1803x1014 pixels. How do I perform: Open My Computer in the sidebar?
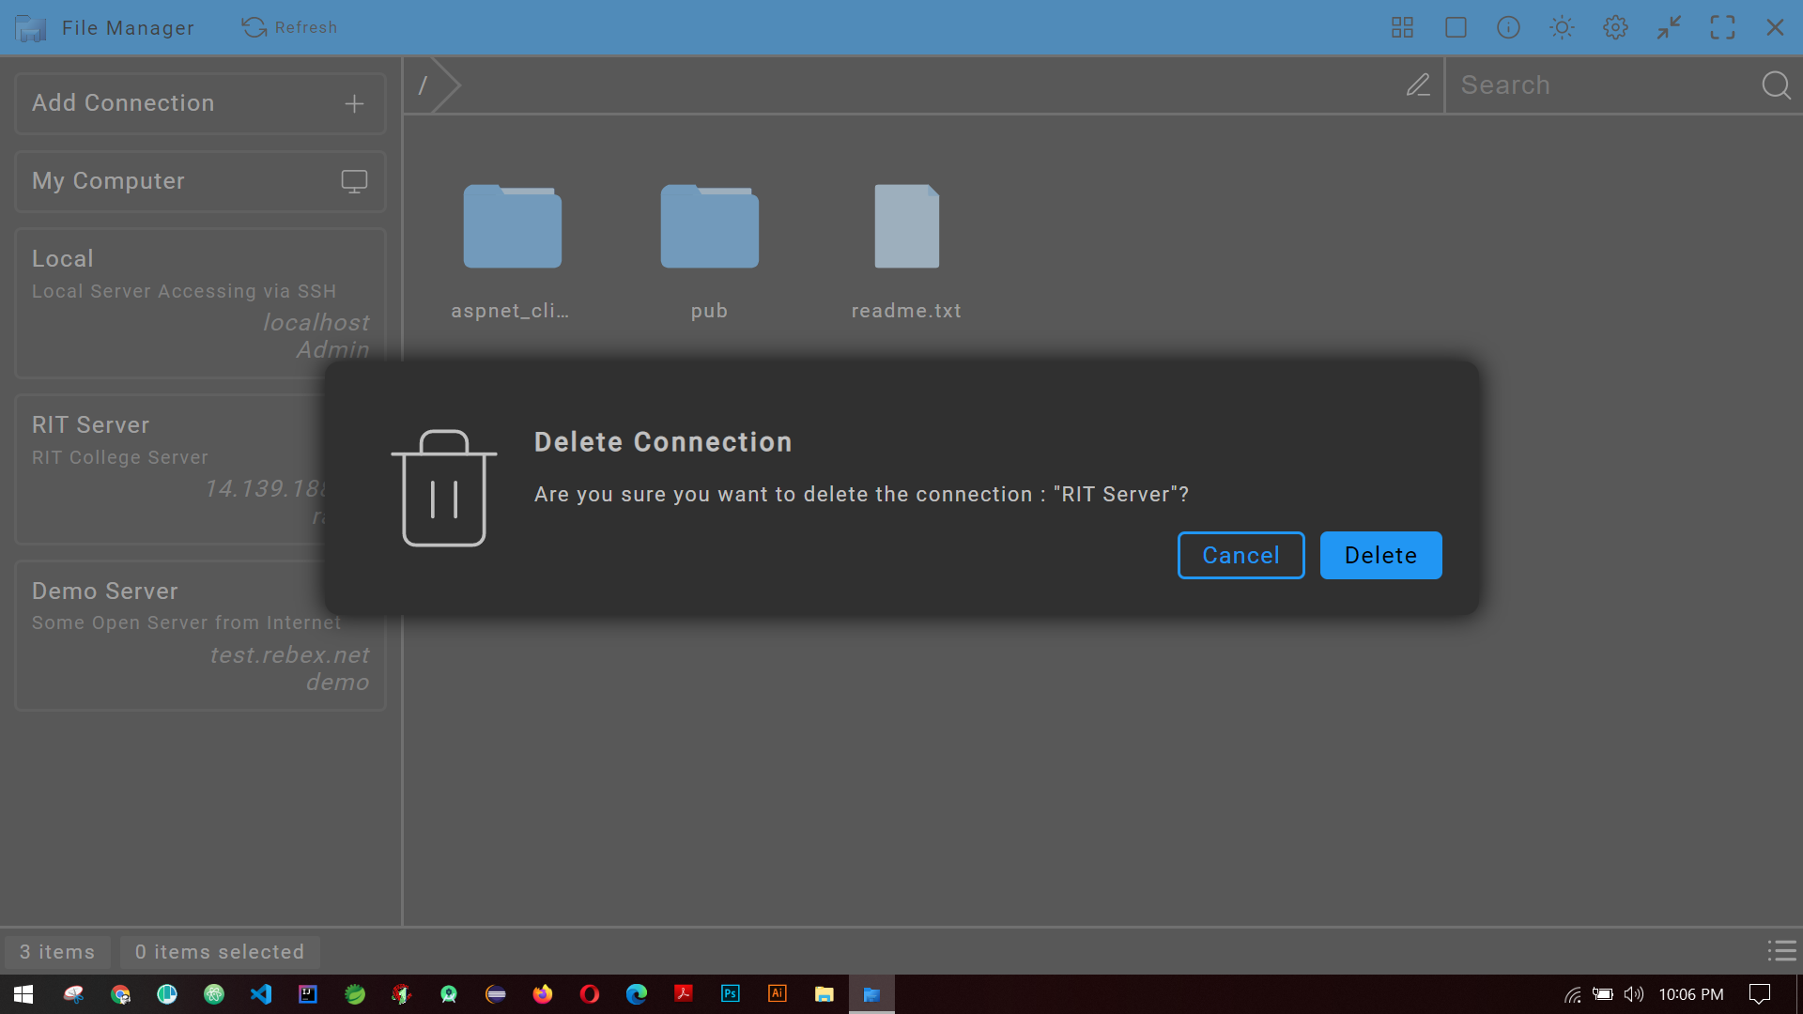tap(200, 181)
